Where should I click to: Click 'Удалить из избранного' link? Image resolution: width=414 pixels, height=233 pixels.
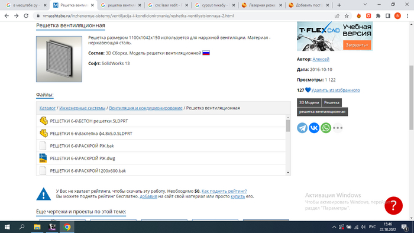[335, 90]
